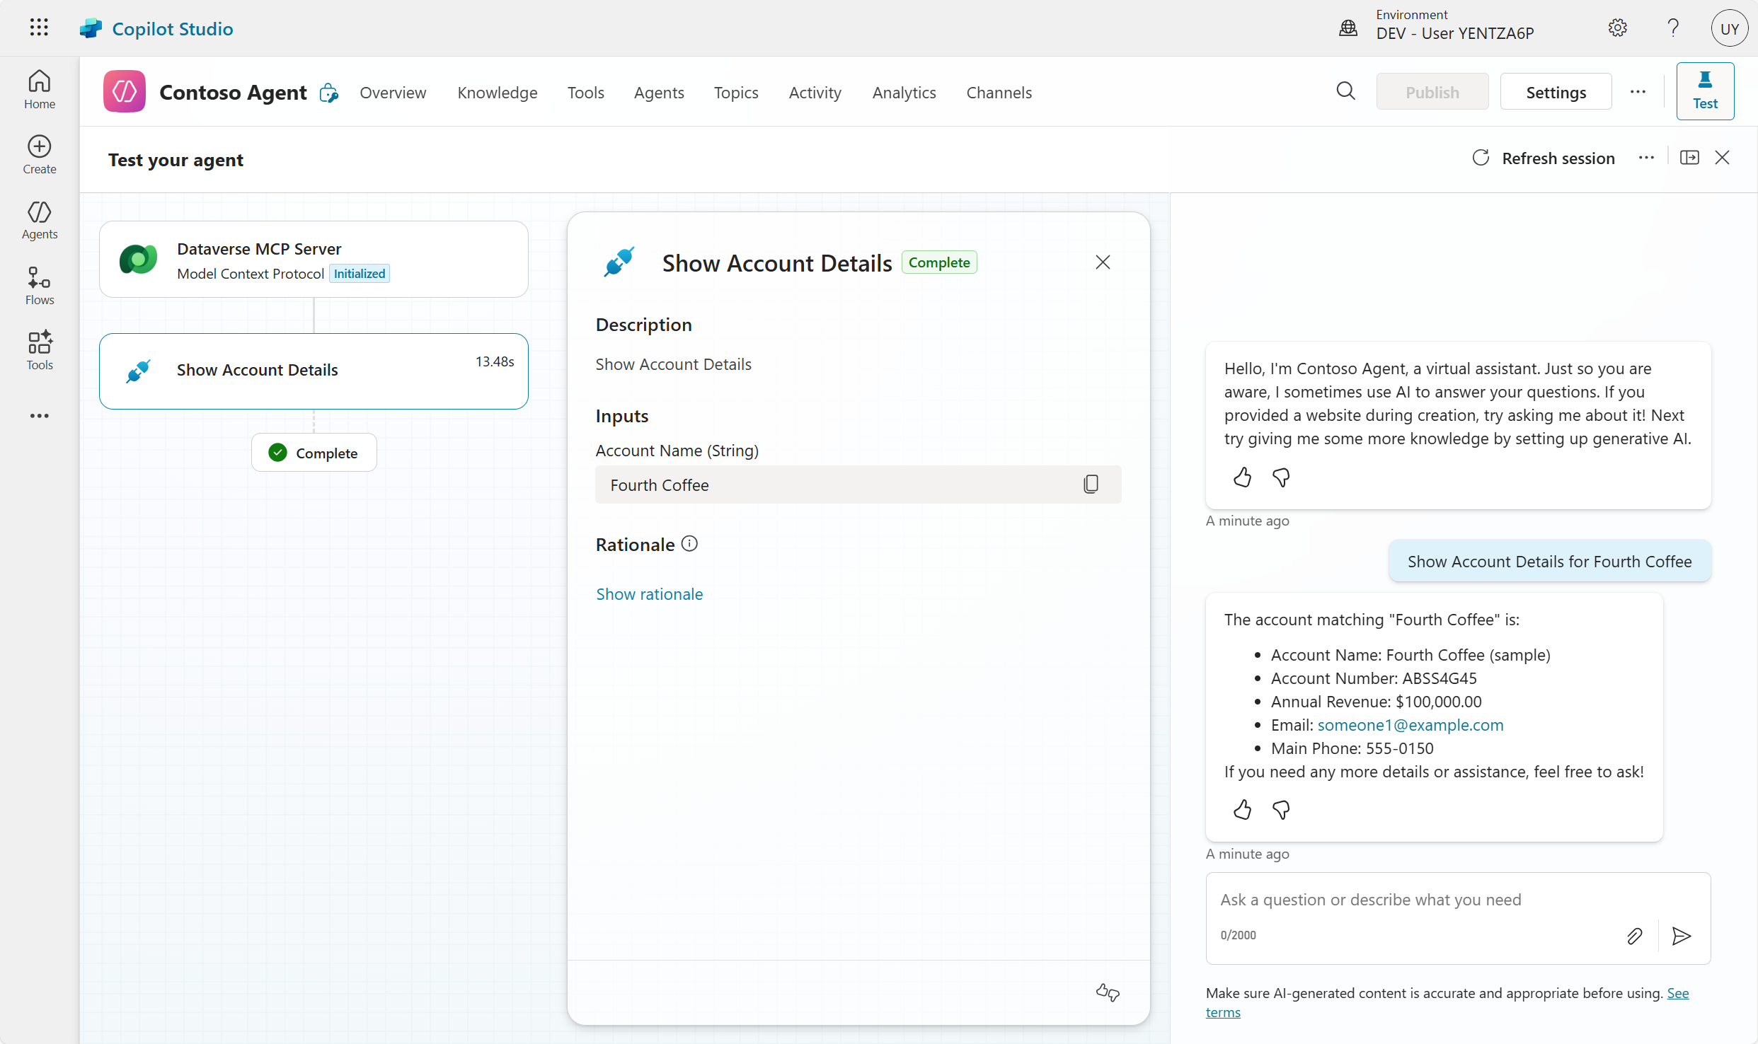The image size is (1758, 1044).
Task: Click the search magnifier icon
Action: tap(1345, 91)
